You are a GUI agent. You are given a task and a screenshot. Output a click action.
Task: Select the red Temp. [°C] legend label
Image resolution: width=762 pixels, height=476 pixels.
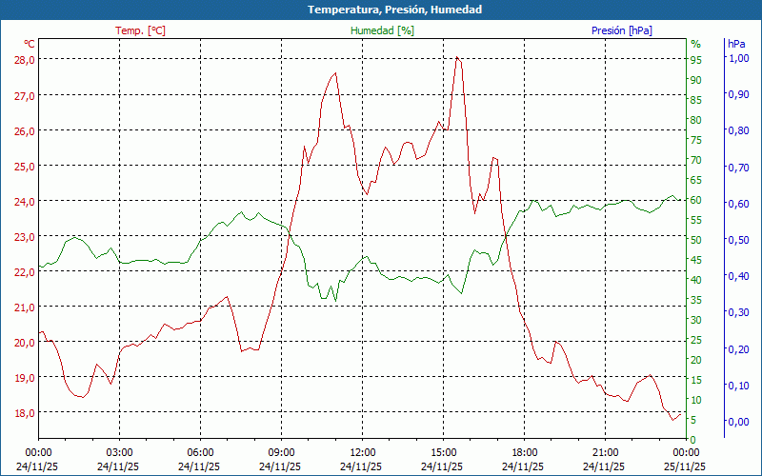point(140,30)
